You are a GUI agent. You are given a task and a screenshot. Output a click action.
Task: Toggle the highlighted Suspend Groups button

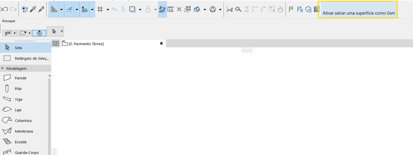click(x=162, y=9)
